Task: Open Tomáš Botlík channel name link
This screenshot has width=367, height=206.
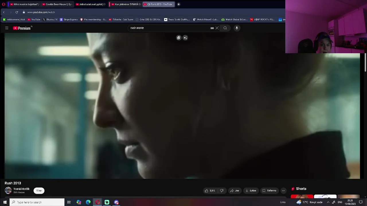Action: [x=22, y=189]
